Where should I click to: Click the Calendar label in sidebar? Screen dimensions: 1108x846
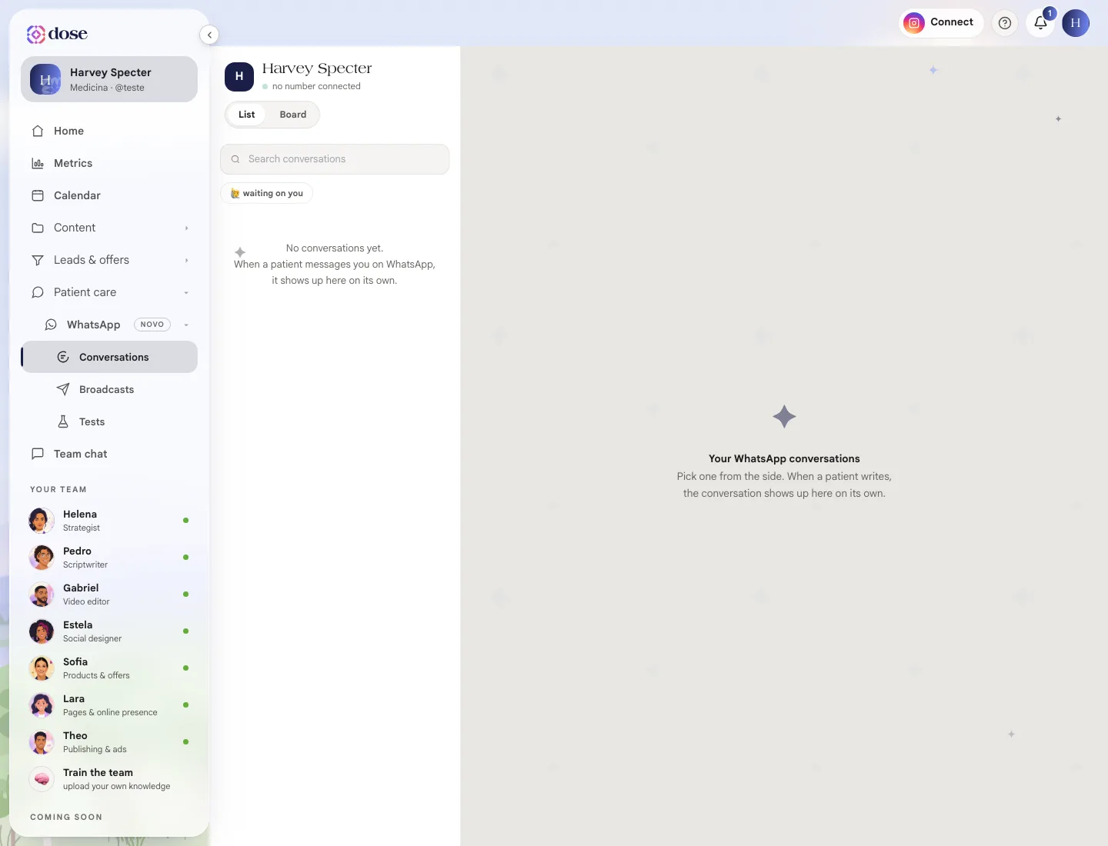tap(77, 195)
